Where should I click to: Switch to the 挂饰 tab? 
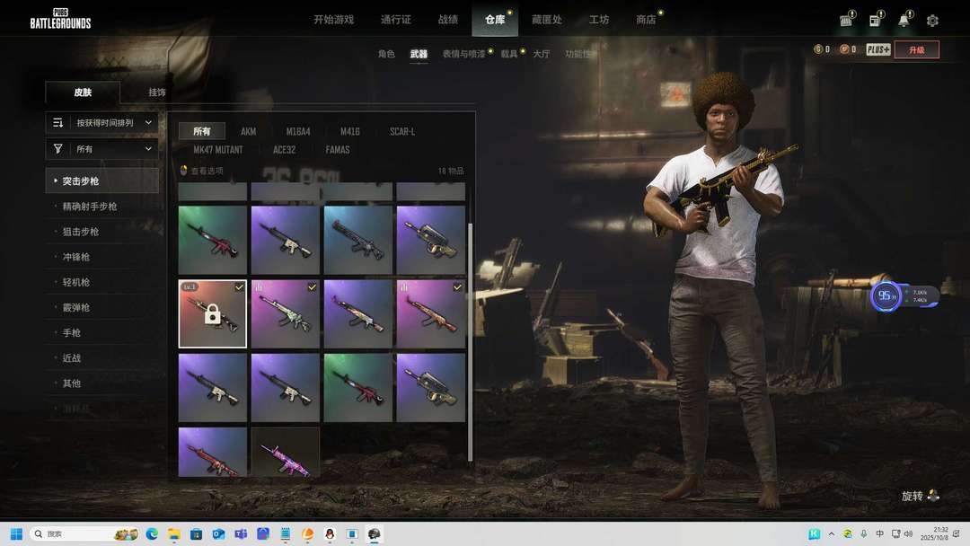point(157,92)
